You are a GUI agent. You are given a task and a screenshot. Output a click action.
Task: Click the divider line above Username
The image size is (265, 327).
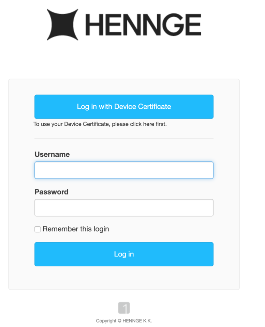[x=124, y=139]
